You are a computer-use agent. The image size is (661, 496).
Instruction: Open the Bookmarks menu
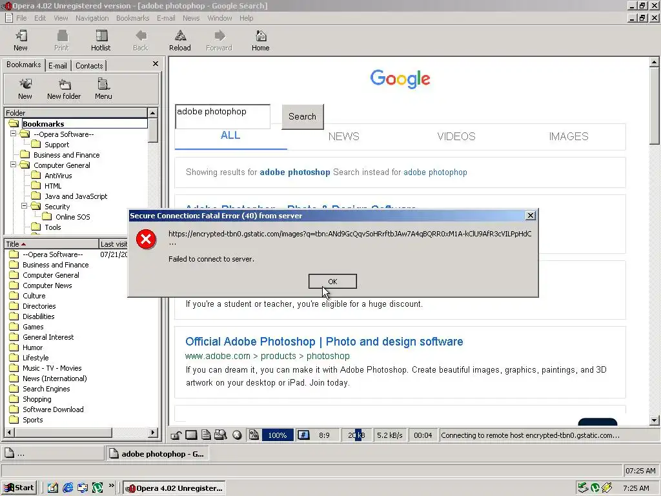point(133,18)
